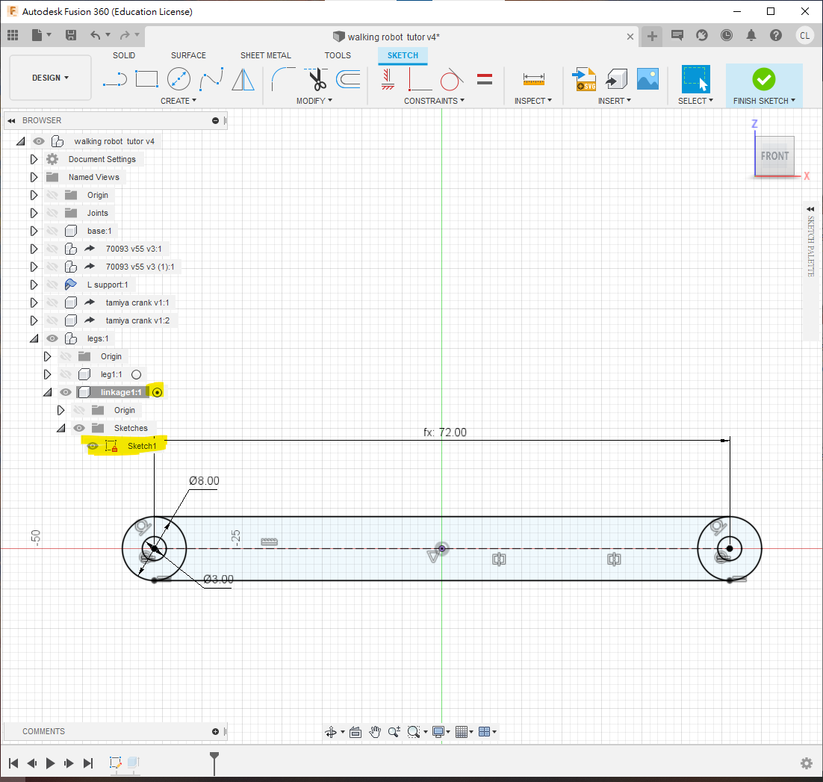823x782 pixels.
Task: Click the Fit Point Spline tool
Action: [x=211, y=78]
